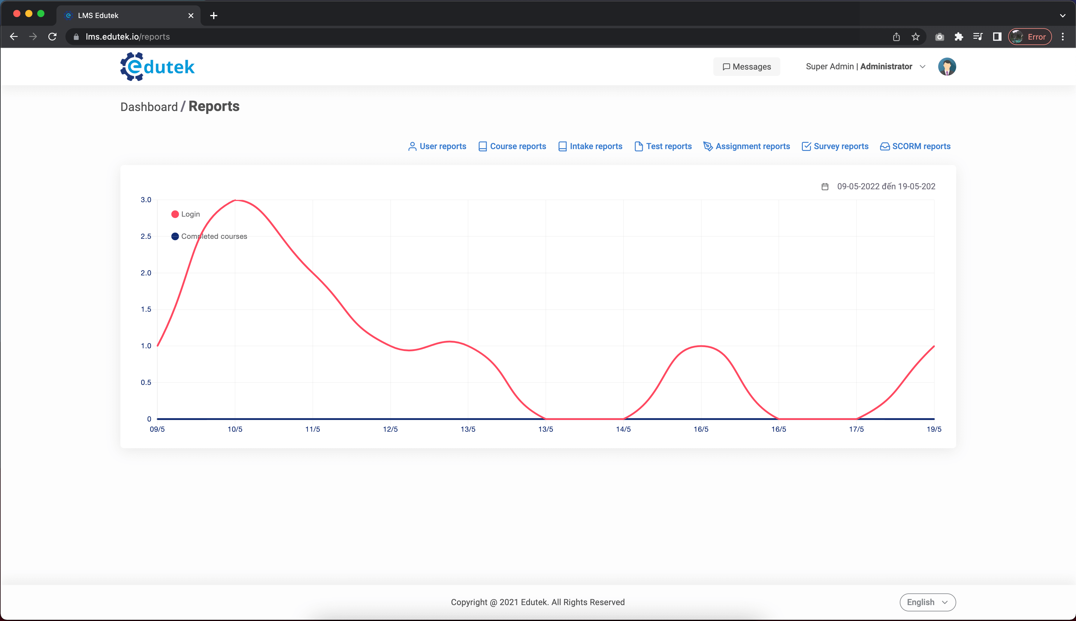1076x621 pixels.
Task: Open Survey reports
Action: [835, 146]
